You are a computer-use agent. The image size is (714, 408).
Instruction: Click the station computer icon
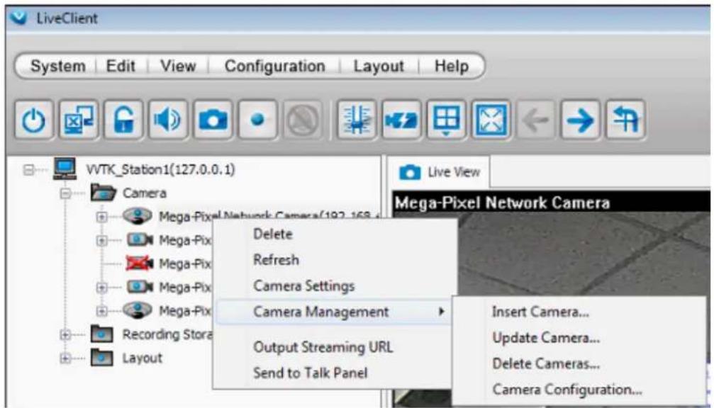pyautogui.click(x=65, y=169)
